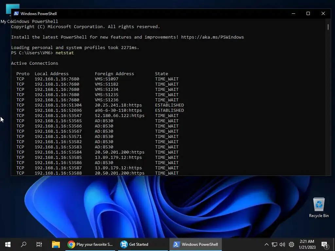
Task: Click local address 192.168.1.16:53565
Action: (x=58, y=121)
